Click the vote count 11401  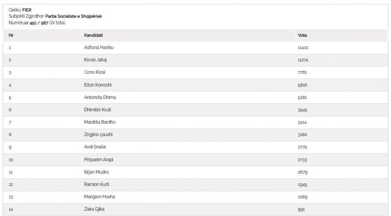(303, 48)
